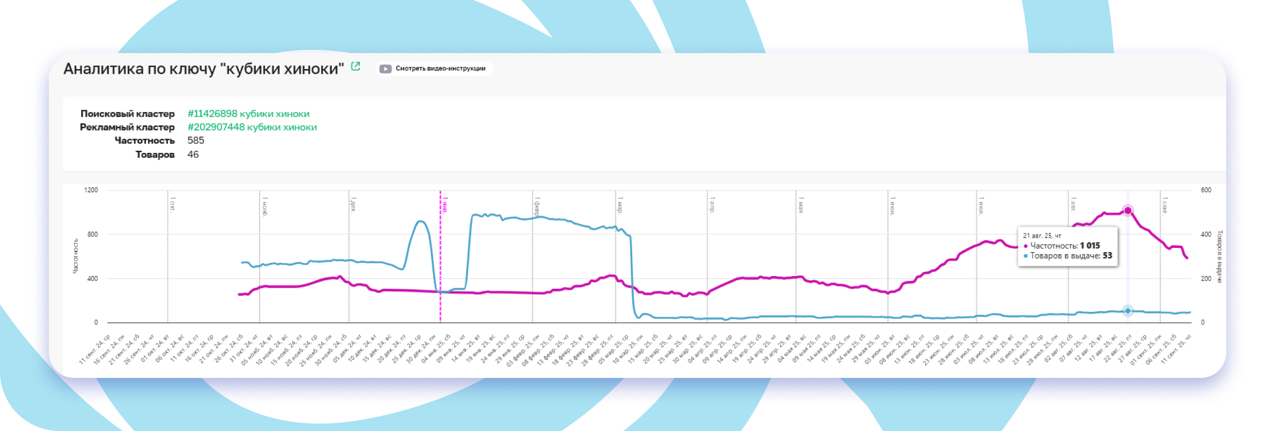Click the magenta dot beside Частотность in the tooltip

[x=1026, y=246]
